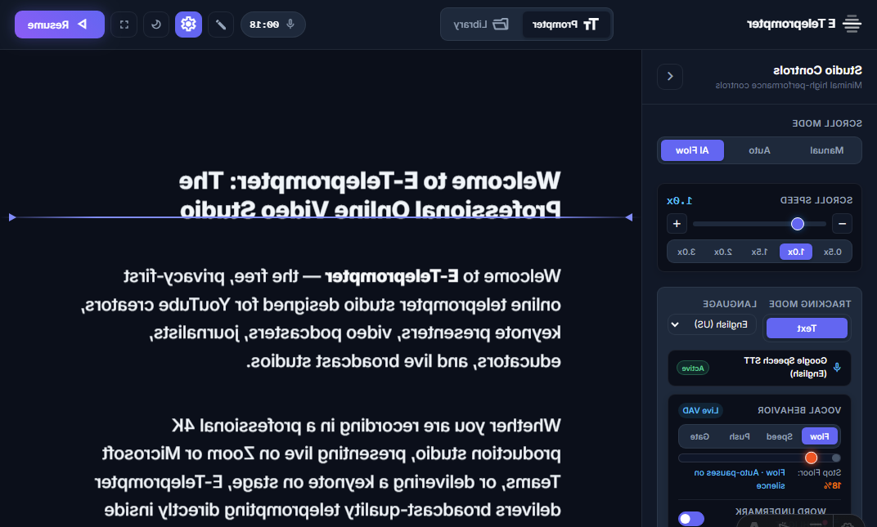The height and width of the screenshot is (527, 877).
Task: Click the Live VAD badge
Action: (x=700, y=410)
